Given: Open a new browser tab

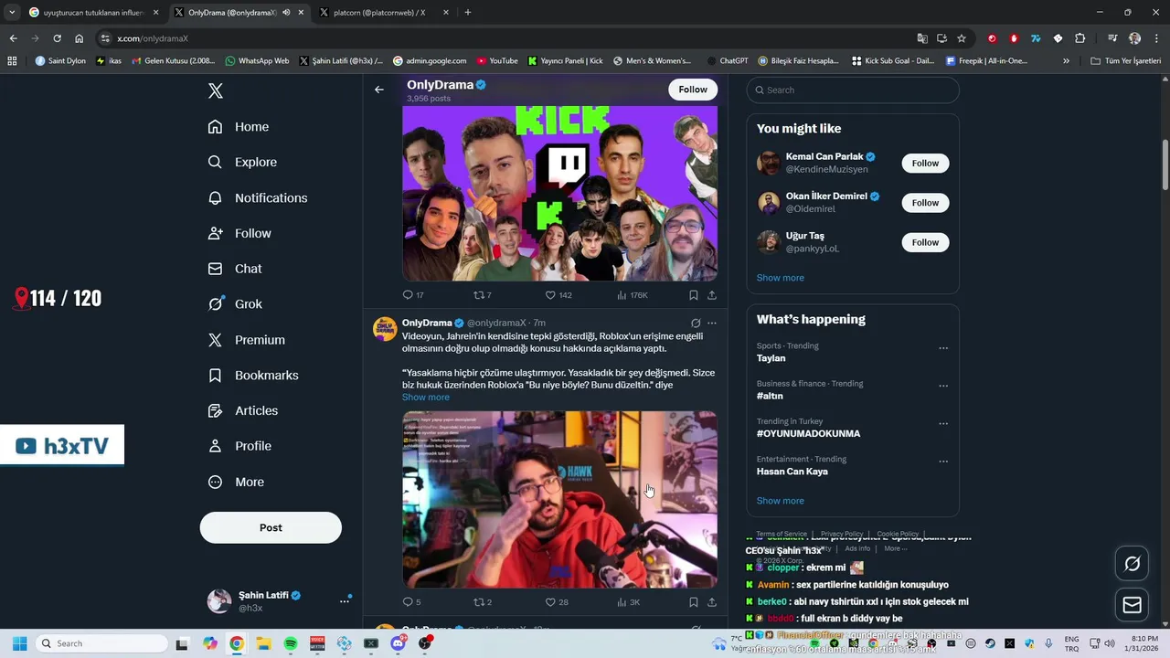Looking at the screenshot, I should pyautogui.click(x=468, y=13).
